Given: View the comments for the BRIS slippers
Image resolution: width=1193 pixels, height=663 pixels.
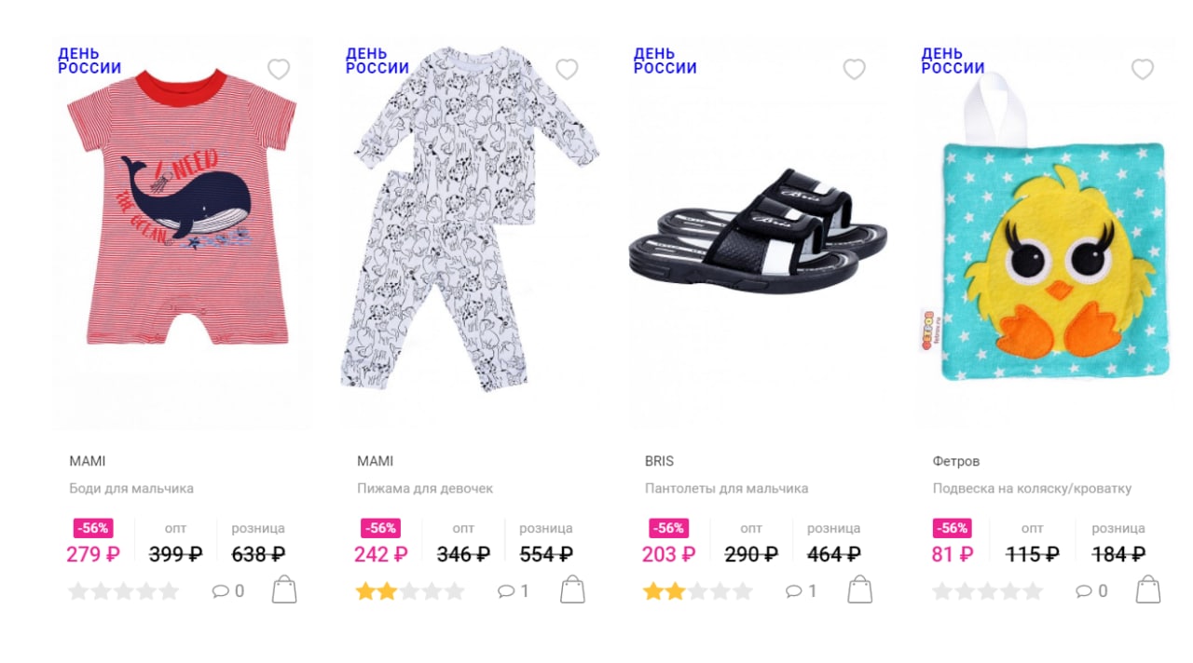Looking at the screenshot, I should point(802,590).
